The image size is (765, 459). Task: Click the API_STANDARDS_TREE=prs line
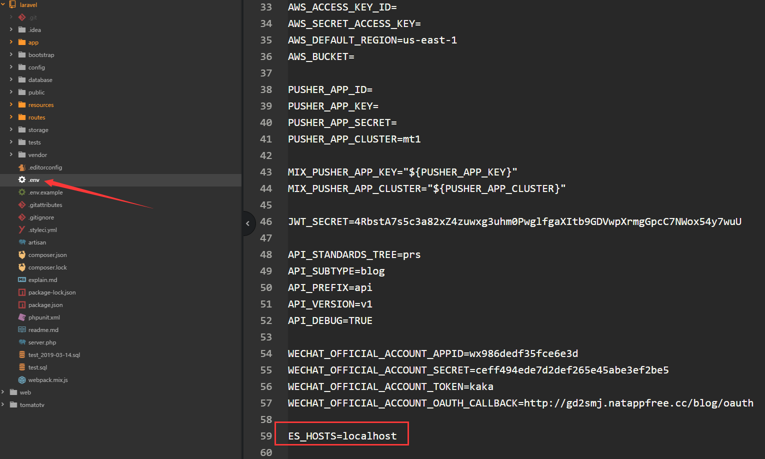point(354,254)
